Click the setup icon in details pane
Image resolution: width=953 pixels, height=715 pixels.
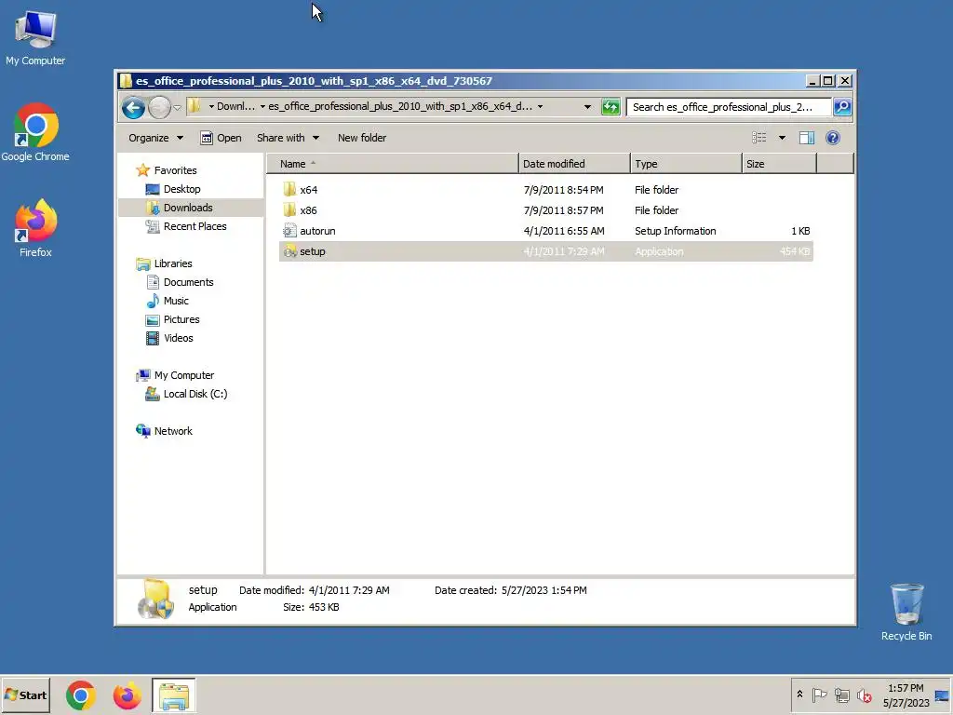click(x=155, y=599)
